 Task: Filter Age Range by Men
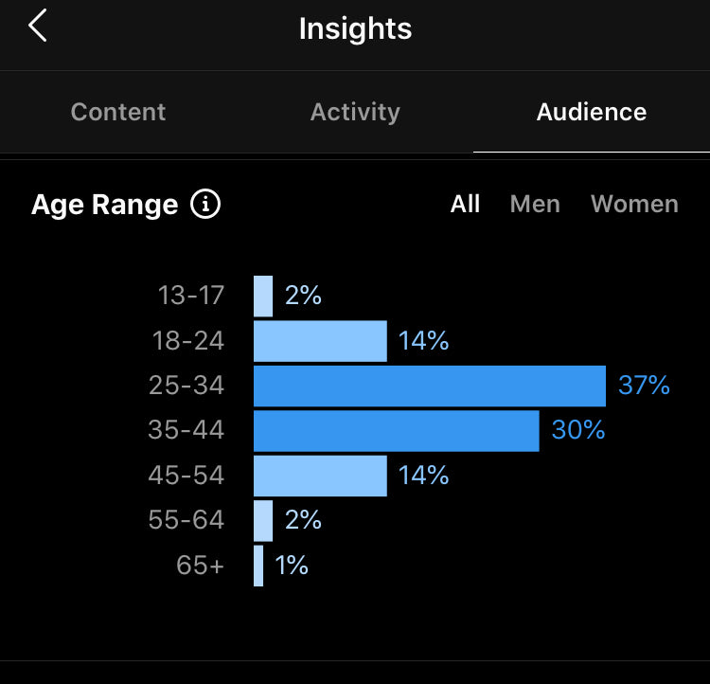tap(535, 204)
